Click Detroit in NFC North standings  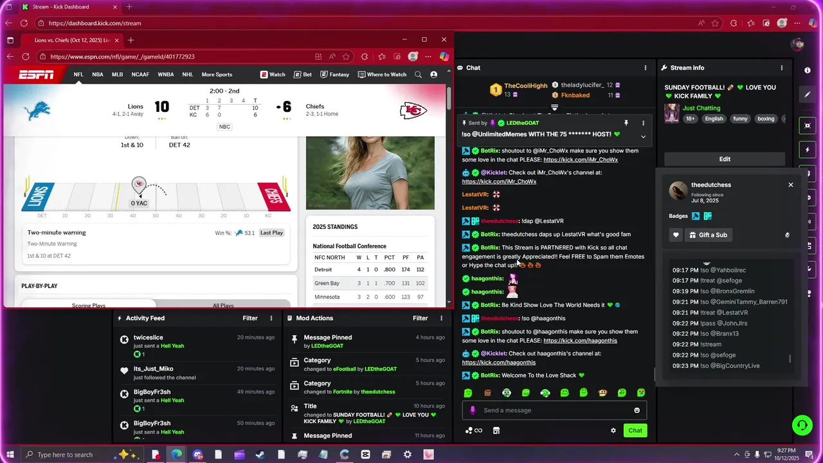(323, 270)
